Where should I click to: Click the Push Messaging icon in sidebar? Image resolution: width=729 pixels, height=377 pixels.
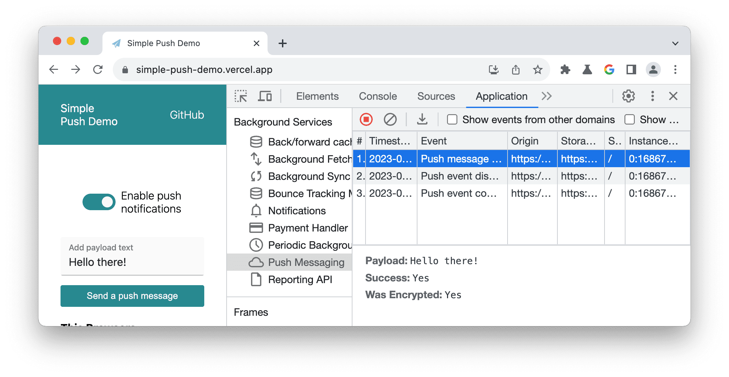coord(255,261)
